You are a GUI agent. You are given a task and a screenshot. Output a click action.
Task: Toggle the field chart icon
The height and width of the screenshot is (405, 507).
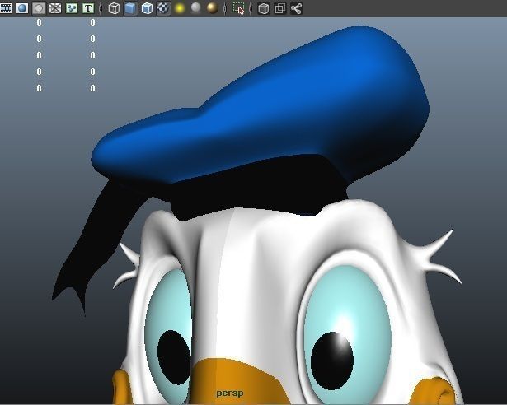tap(55, 8)
